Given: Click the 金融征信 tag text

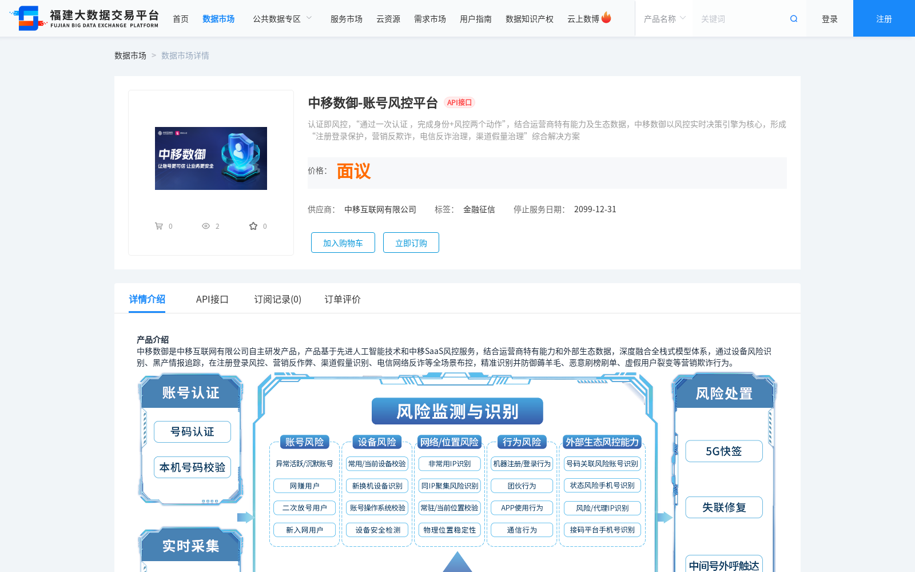Looking at the screenshot, I should click(479, 209).
